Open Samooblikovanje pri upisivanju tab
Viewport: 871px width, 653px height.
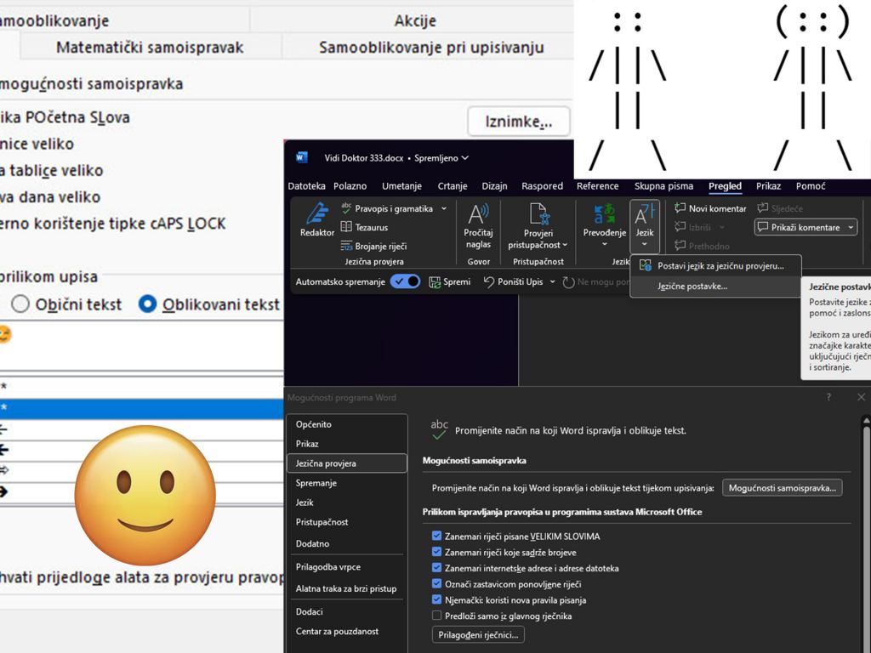tap(431, 48)
